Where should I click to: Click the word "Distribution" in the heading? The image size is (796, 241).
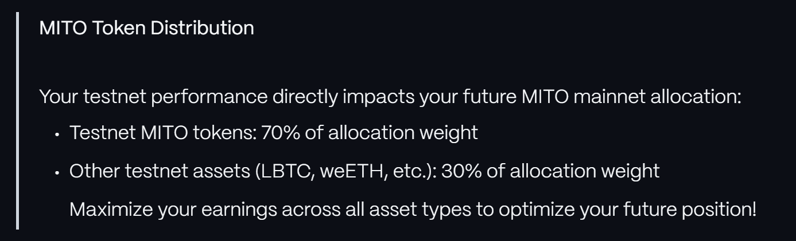pos(202,27)
